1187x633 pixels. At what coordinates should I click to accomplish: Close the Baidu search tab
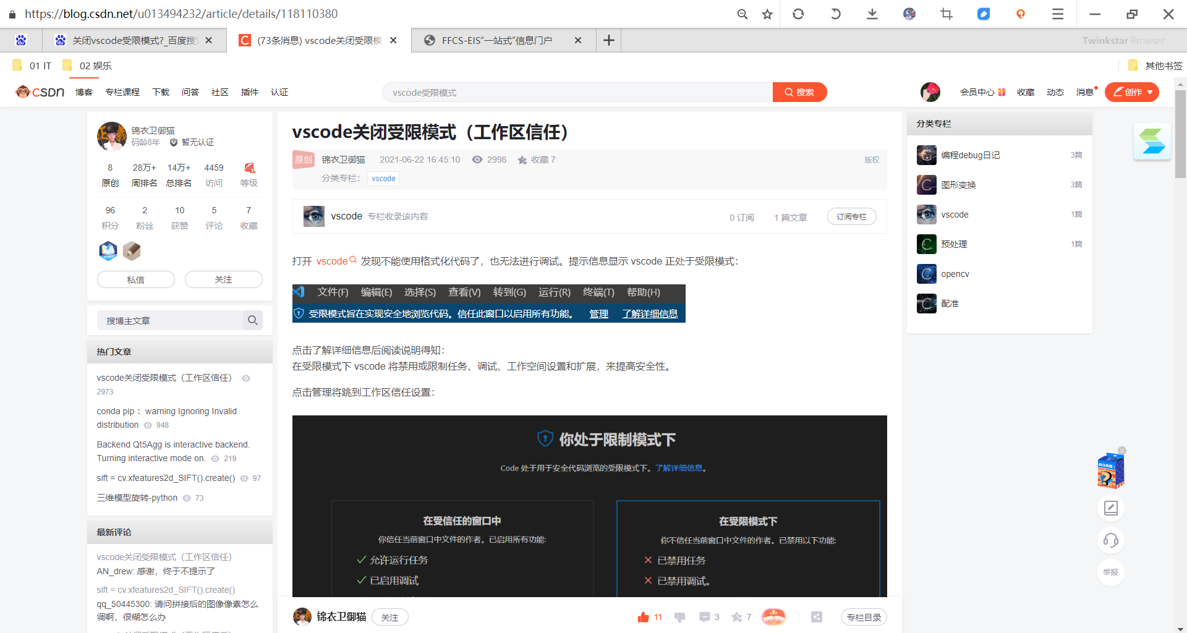[x=209, y=40]
